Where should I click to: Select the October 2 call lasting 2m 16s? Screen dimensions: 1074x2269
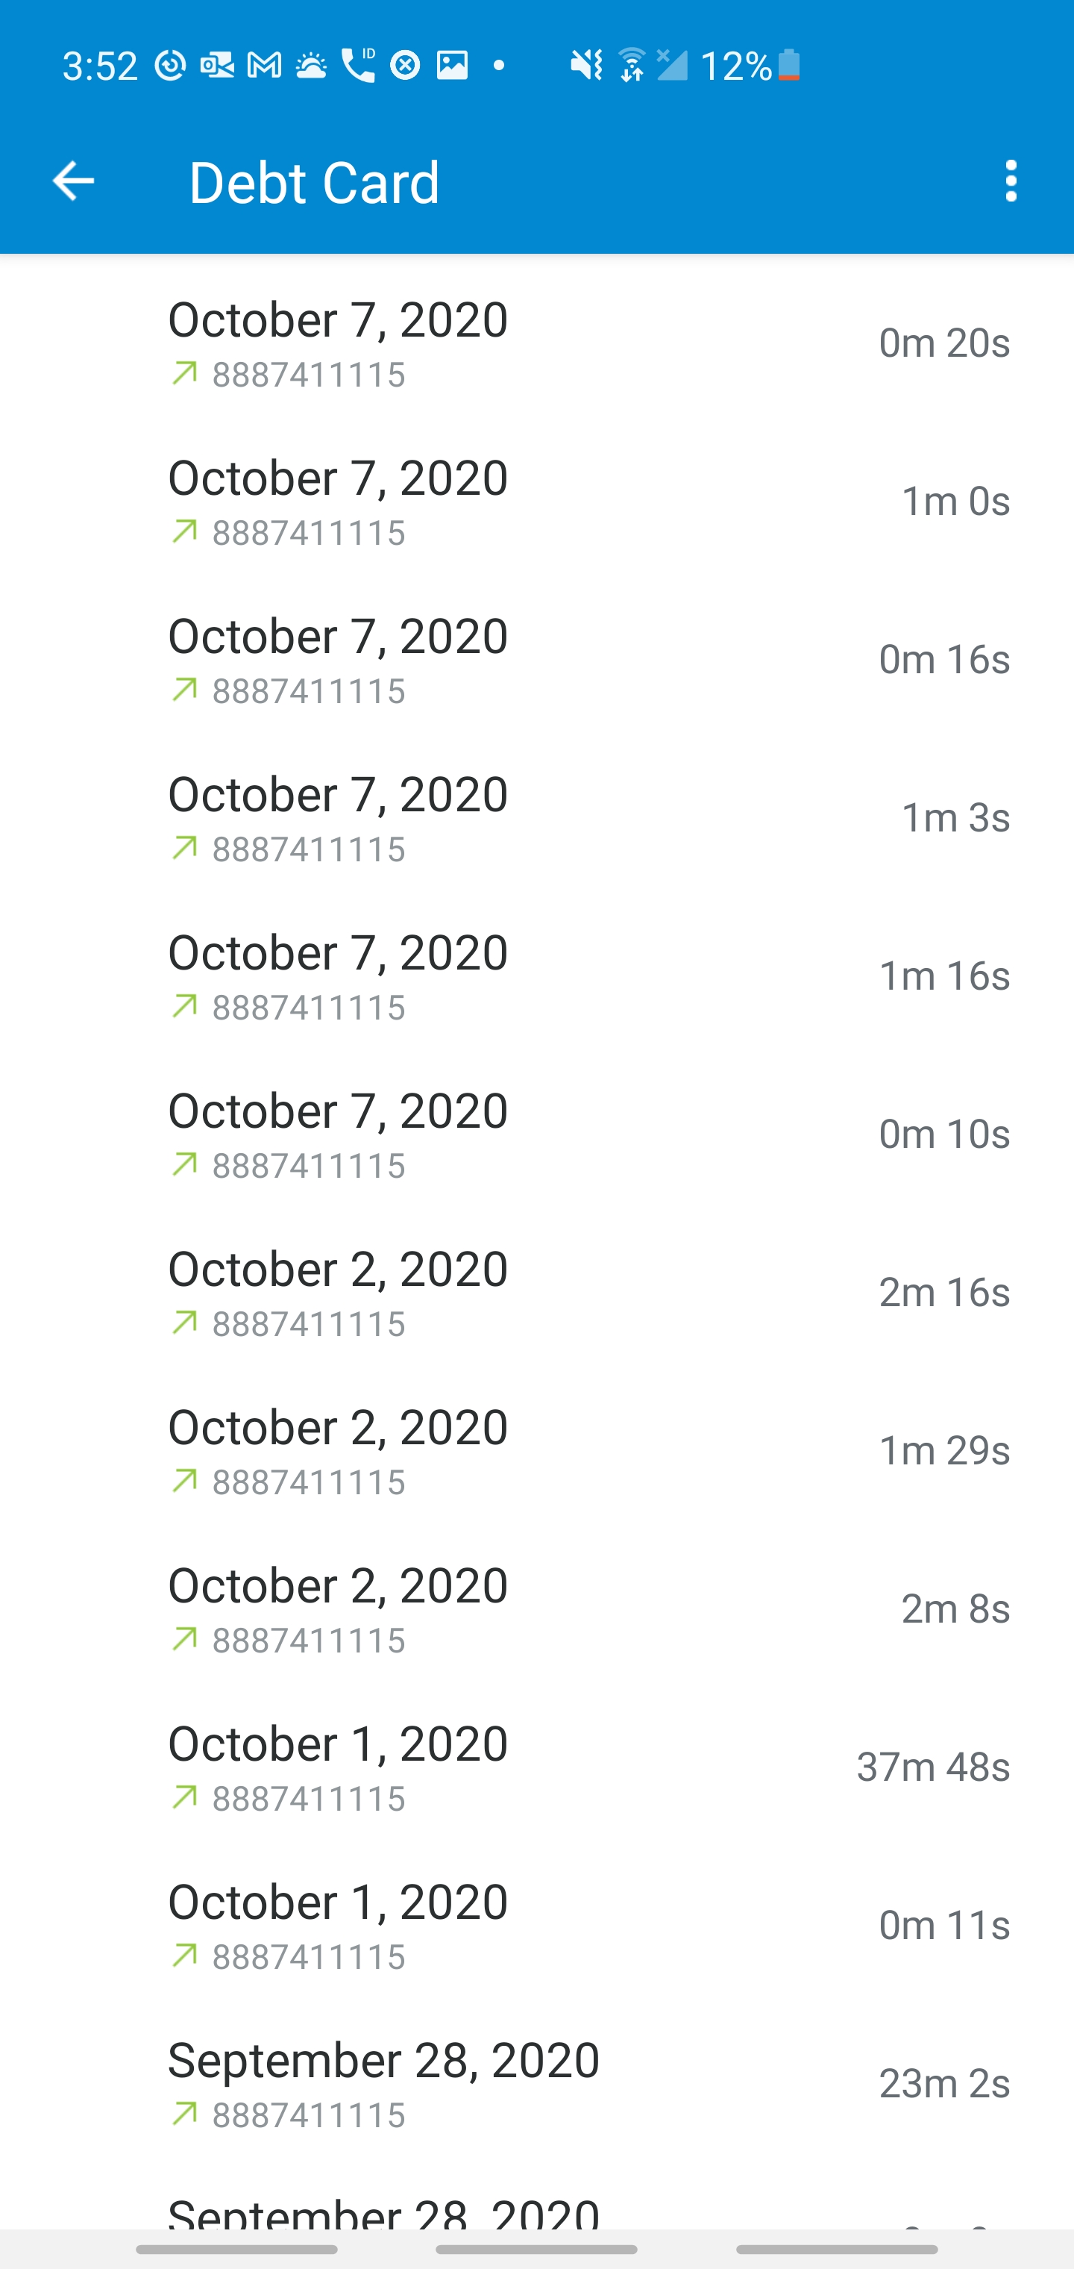[x=537, y=1292]
